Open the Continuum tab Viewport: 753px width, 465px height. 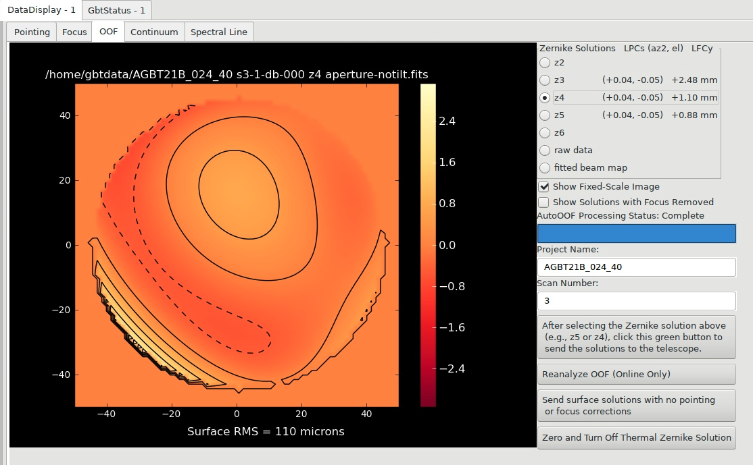[x=154, y=32]
